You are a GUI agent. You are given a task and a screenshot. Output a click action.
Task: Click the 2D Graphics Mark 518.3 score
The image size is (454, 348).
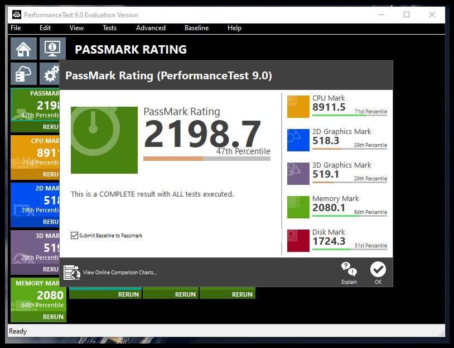coord(326,141)
